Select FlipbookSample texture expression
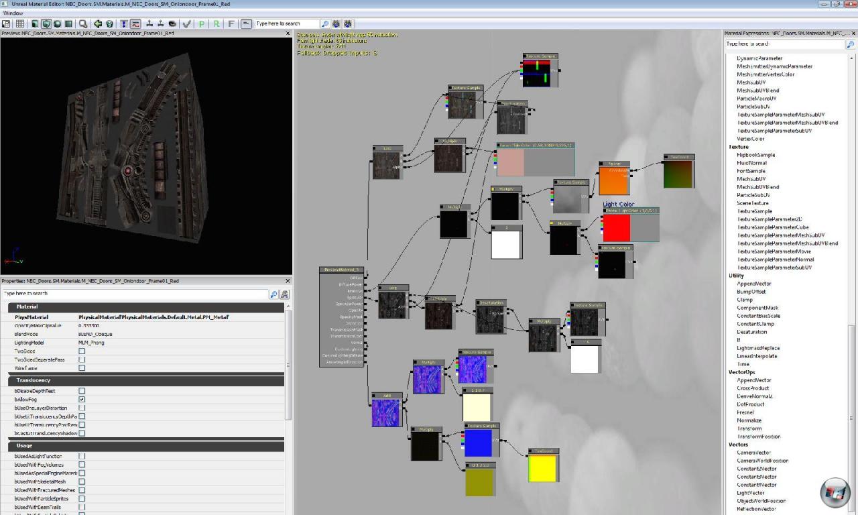Viewport: 858px width, 515px height. tap(755, 155)
